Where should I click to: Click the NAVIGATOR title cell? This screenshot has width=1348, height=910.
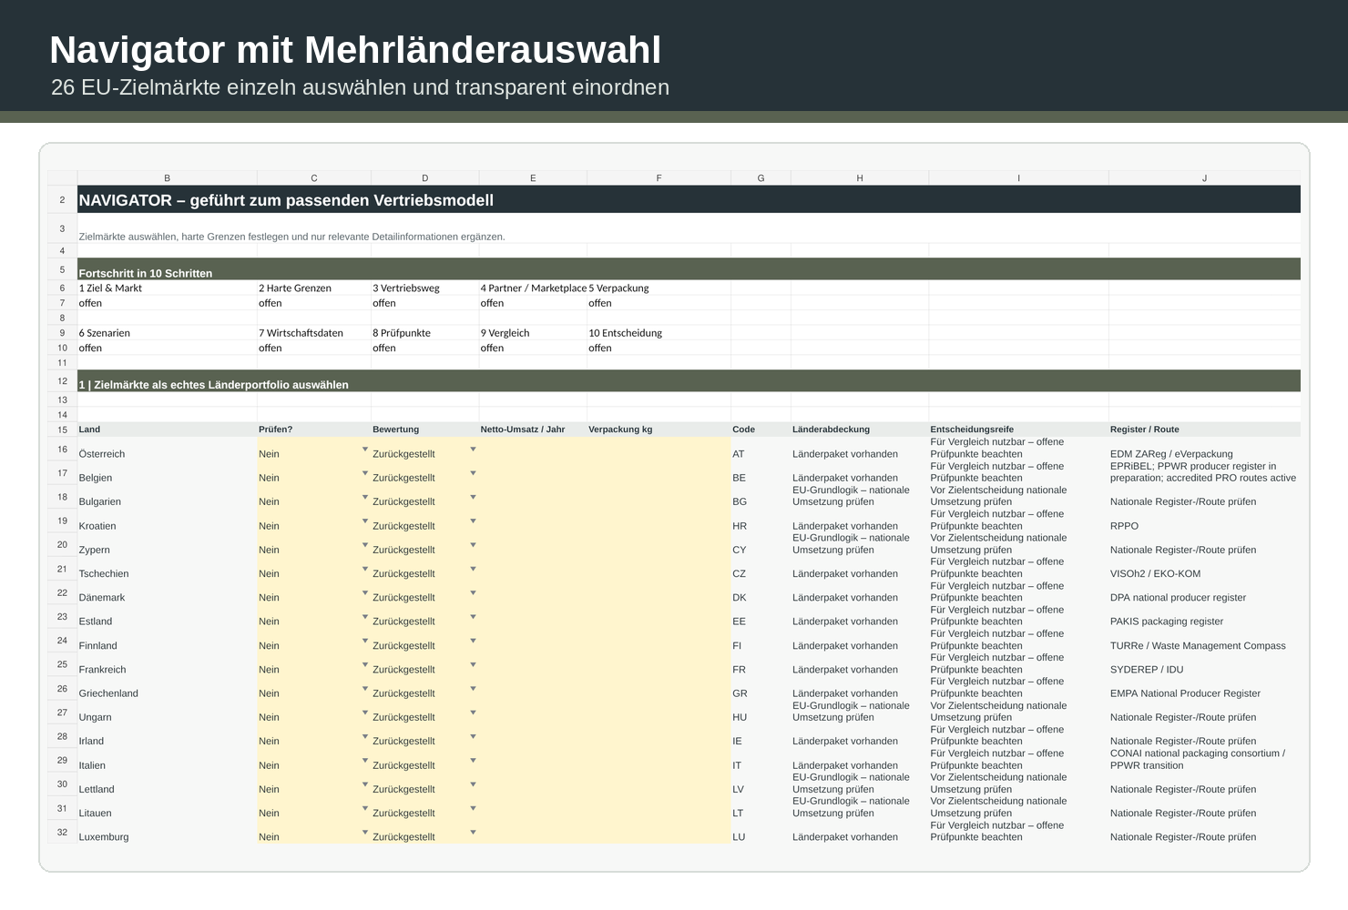(x=689, y=199)
